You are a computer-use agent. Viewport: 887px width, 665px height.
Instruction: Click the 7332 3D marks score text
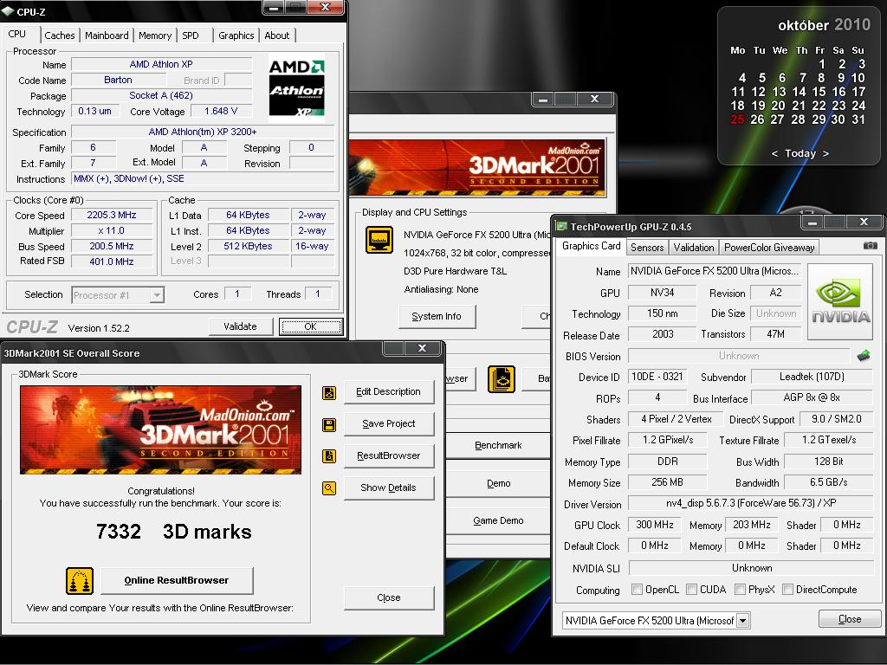(173, 532)
